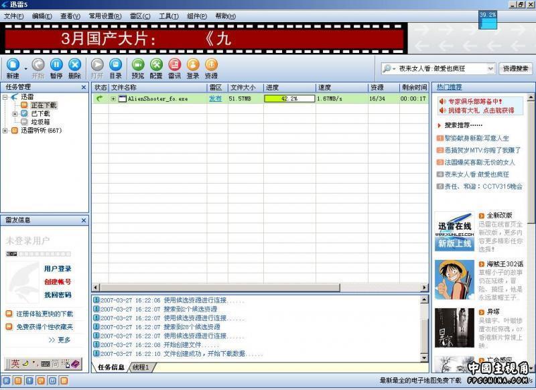Screen dimensions: 536x390
Task: Open the 专家俱乐部筹备中 announcement
Action: pos(475,101)
